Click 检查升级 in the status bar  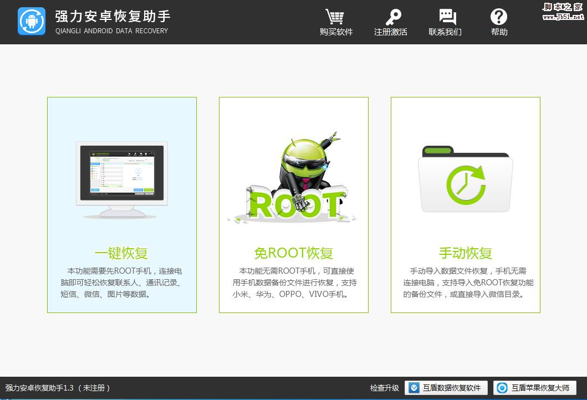point(385,388)
